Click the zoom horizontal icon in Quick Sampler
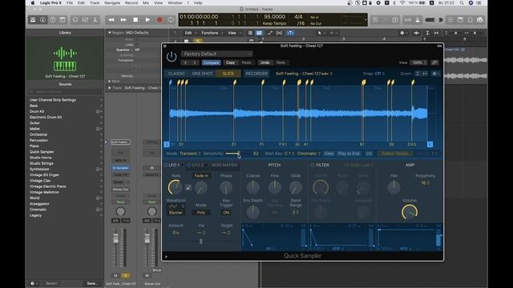Screen dimensions: 513x288 pyautogui.click(x=425, y=74)
